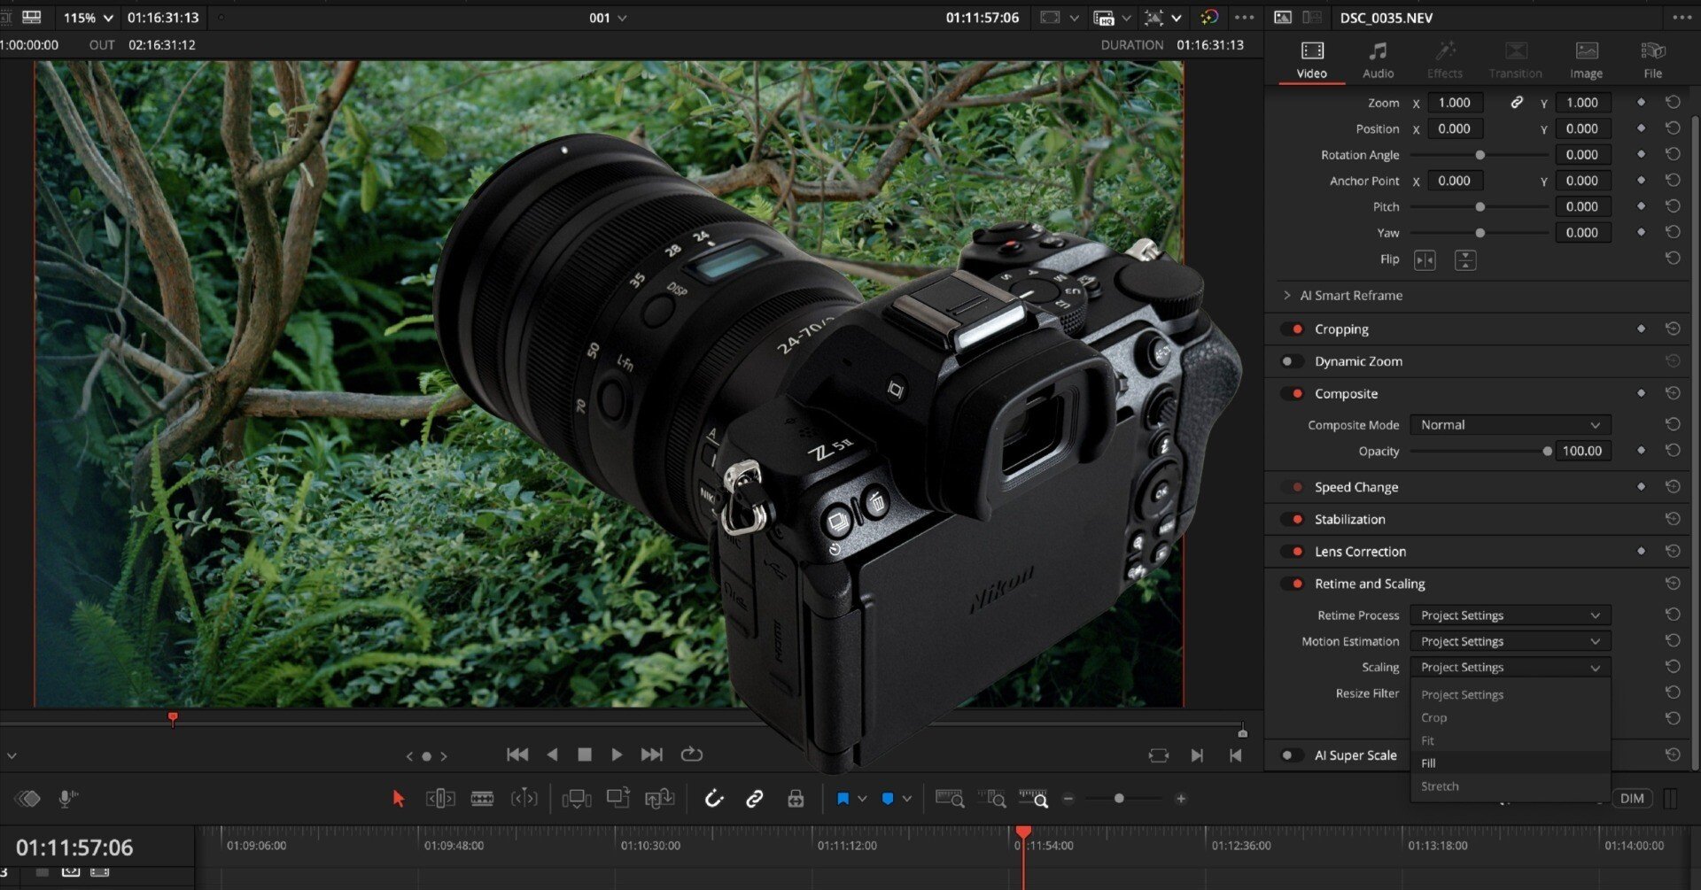Expand the AI Smart Reframe section

1287,296
